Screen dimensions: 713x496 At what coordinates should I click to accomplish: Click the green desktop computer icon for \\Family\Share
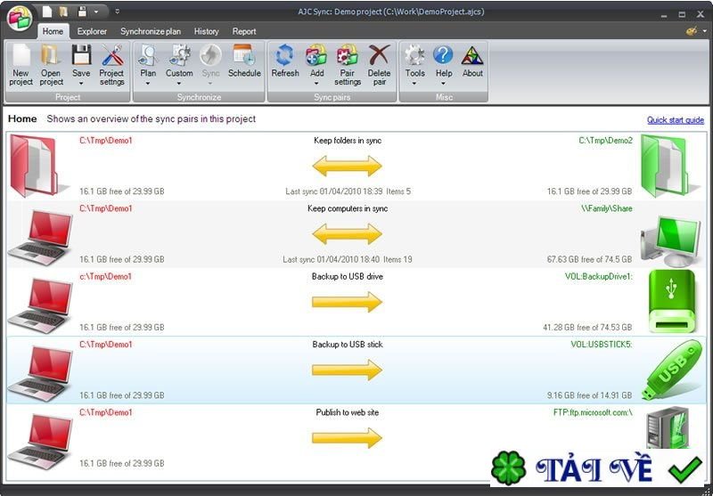671,240
